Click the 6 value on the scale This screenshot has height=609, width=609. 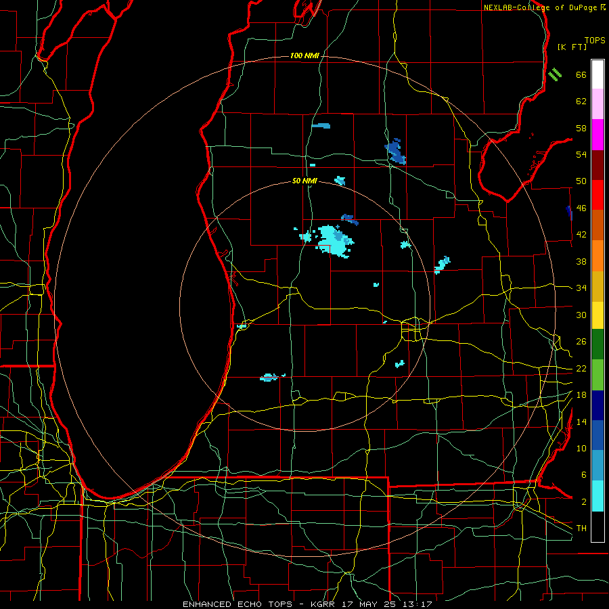click(x=583, y=475)
